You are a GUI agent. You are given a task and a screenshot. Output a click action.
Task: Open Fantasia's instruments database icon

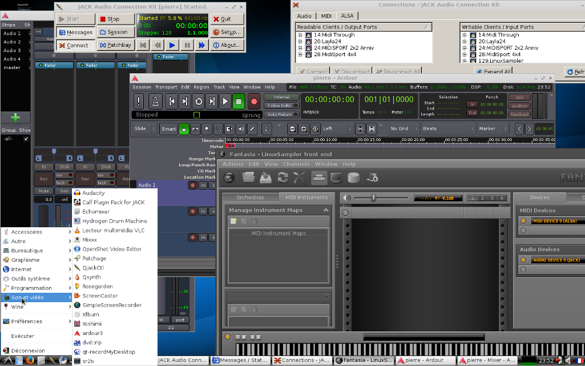pyautogui.click(x=353, y=178)
